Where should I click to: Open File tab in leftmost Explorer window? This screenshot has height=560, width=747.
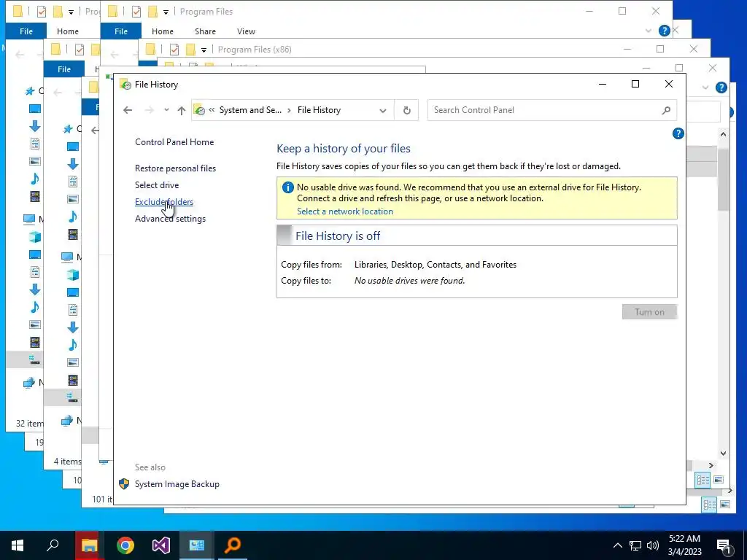tap(26, 31)
